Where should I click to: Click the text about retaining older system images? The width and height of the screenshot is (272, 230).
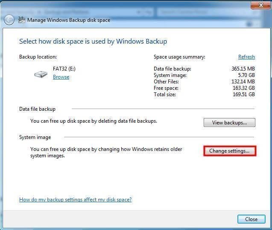[106, 152]
